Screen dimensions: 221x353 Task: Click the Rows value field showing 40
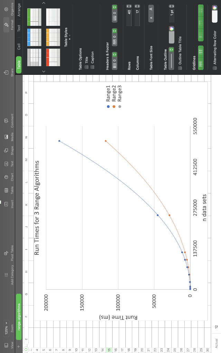click(x=129, y=18)
